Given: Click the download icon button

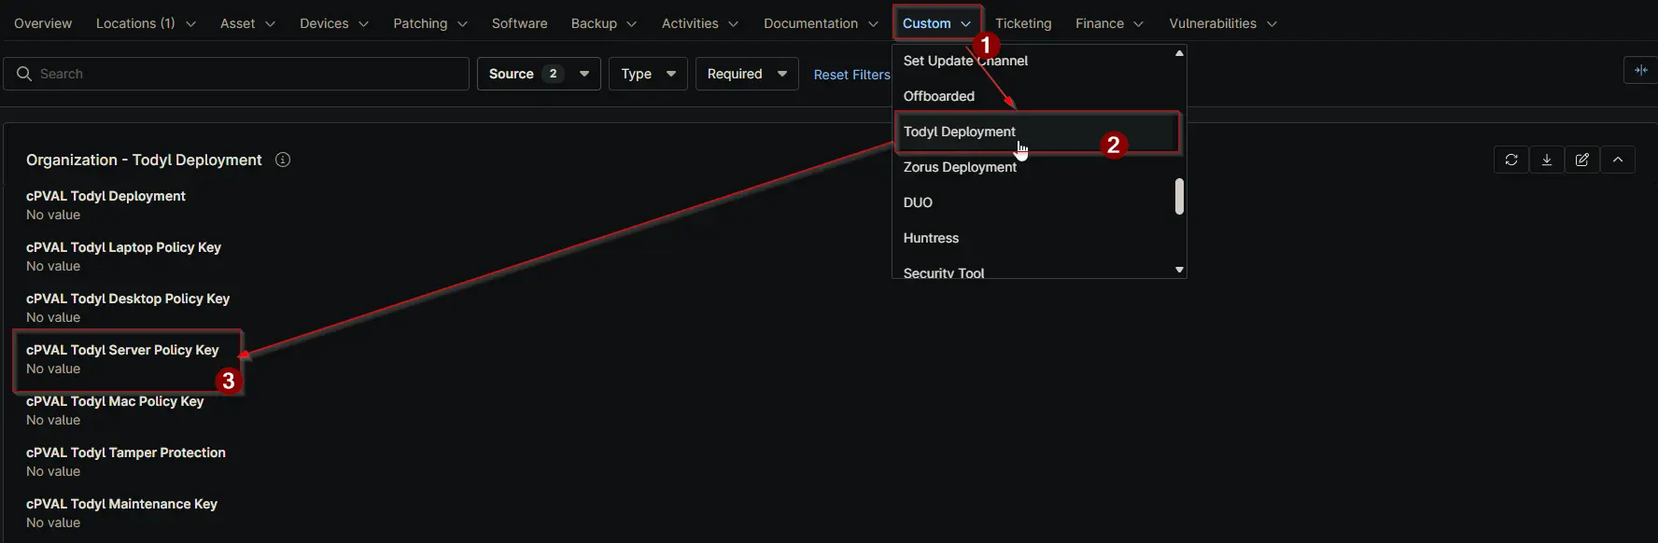Looking at the screenshot, I should click(1547, 160).
